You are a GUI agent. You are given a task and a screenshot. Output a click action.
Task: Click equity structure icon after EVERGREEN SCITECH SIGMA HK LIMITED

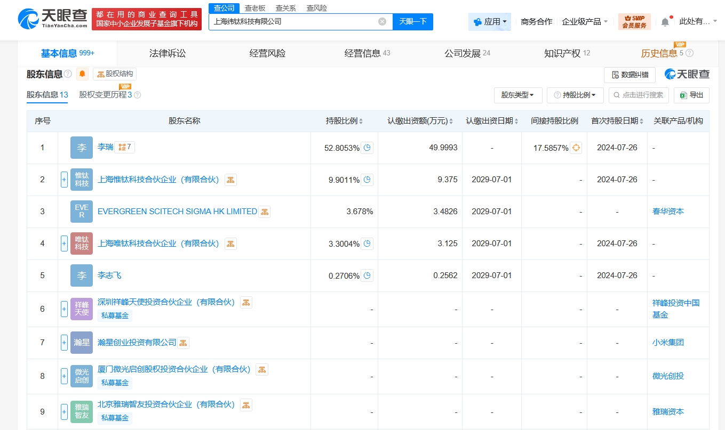pos(265,211)
